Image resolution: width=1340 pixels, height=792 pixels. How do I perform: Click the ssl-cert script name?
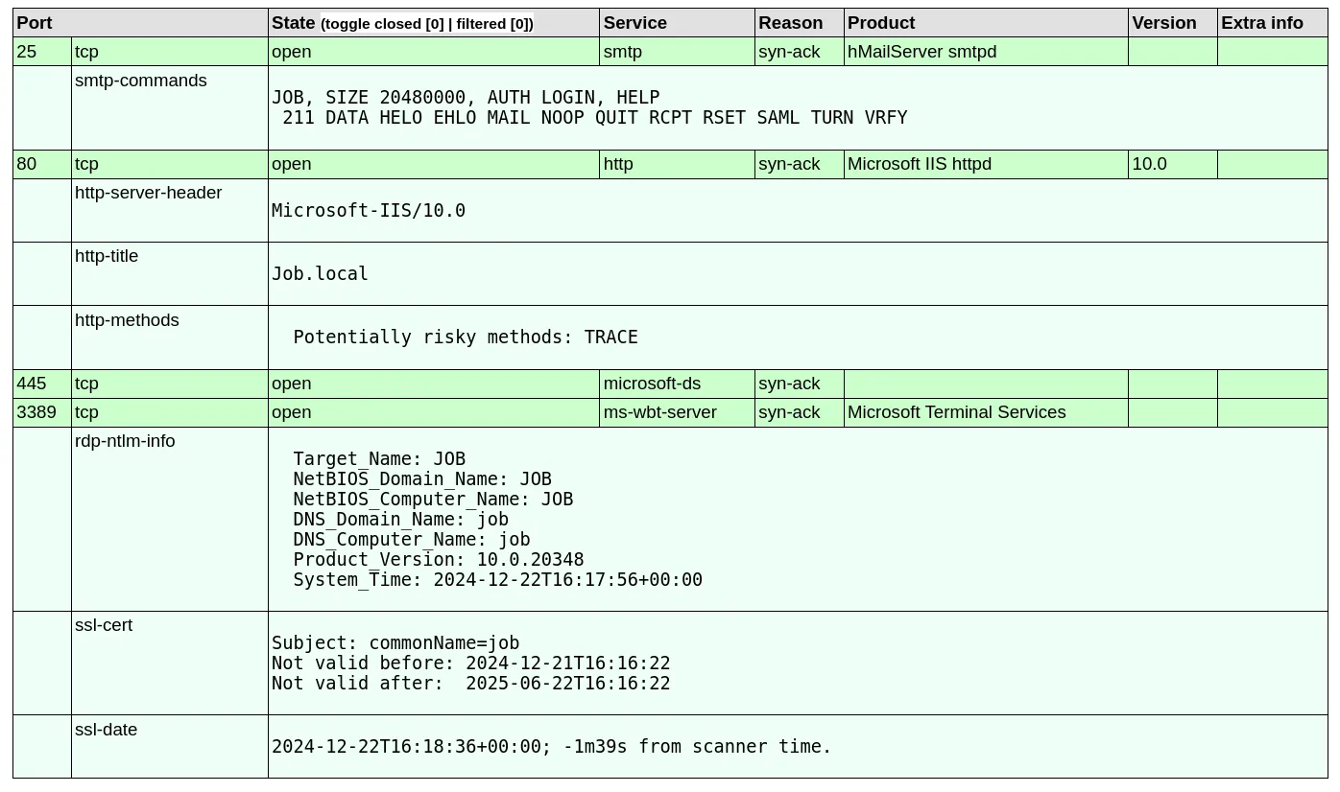[x=104, y=625]
